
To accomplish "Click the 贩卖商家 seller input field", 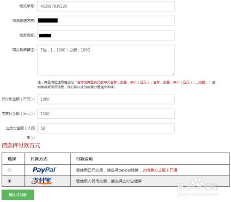I will coord(106,35).
